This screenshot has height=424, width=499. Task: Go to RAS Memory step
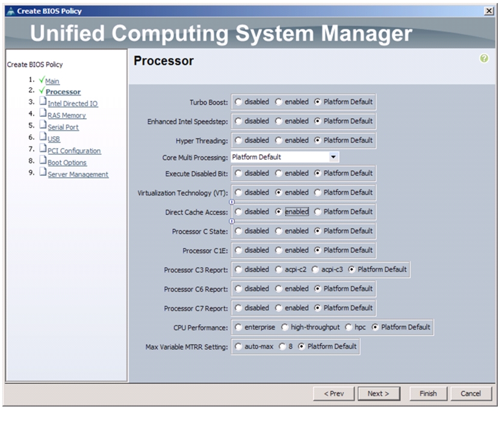(67, 116)
